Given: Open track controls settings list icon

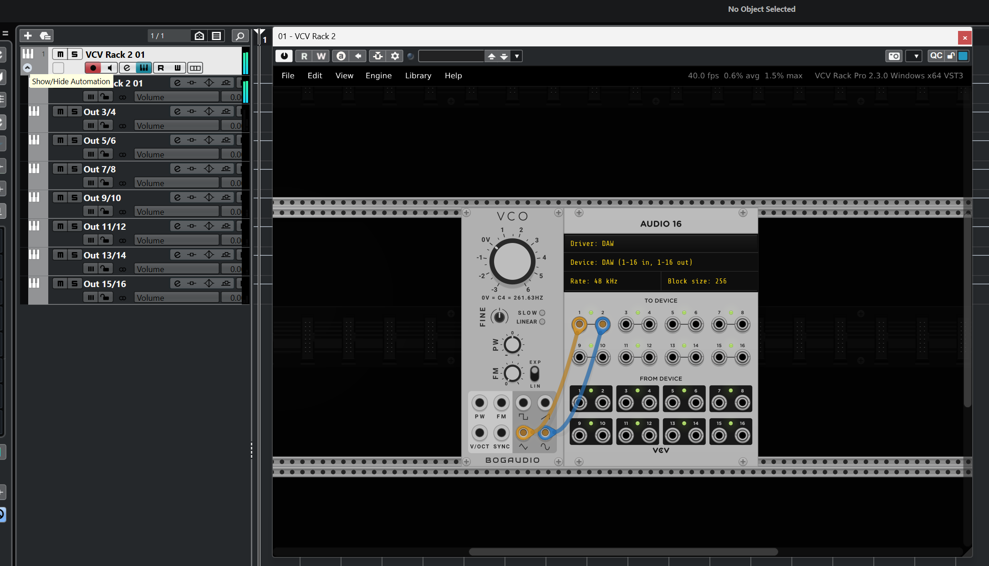Looking at the screenshot, I should (216, 35).
